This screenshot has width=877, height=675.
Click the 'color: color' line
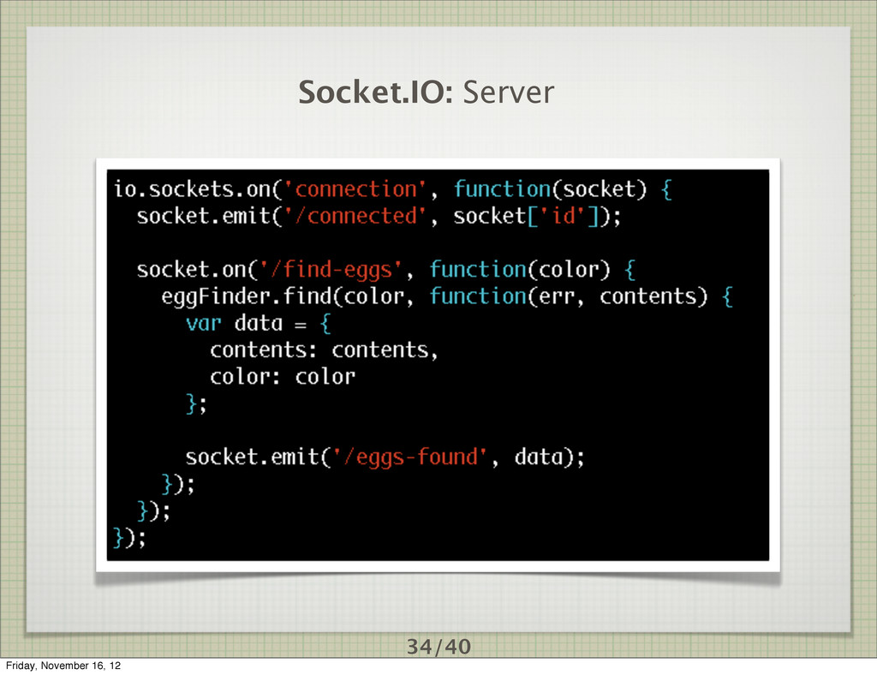coord(283,377)
